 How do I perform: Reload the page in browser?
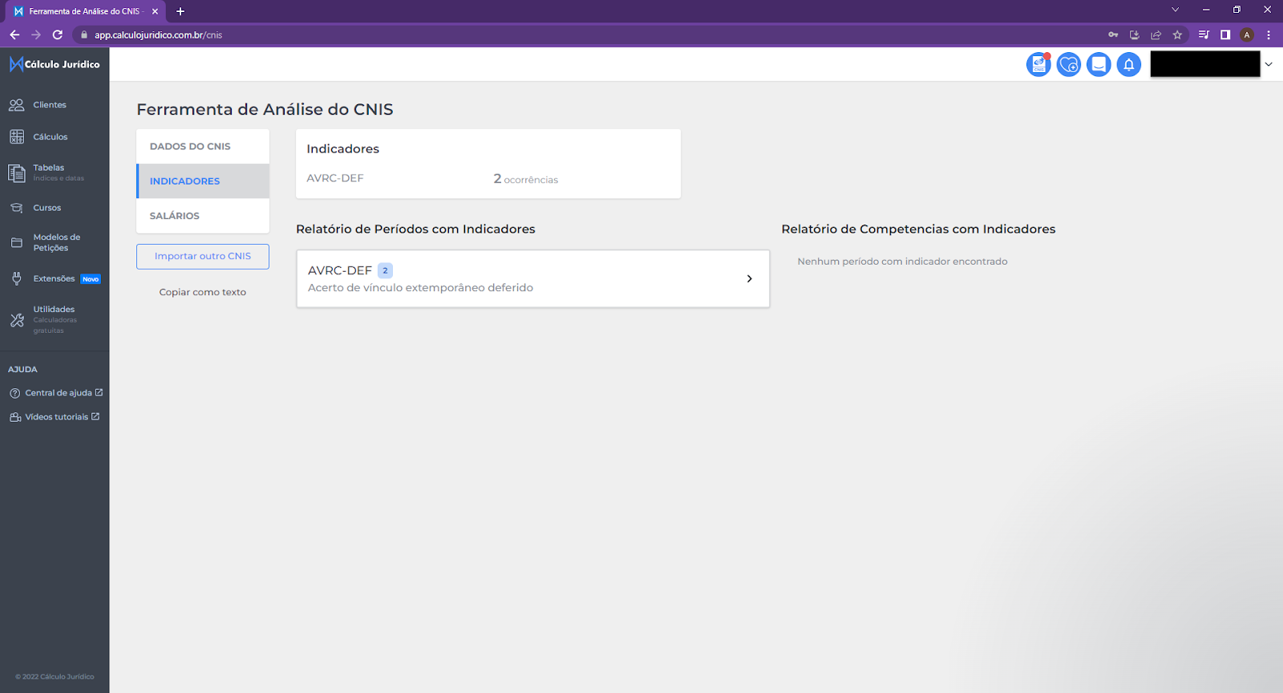click(58, 34)
